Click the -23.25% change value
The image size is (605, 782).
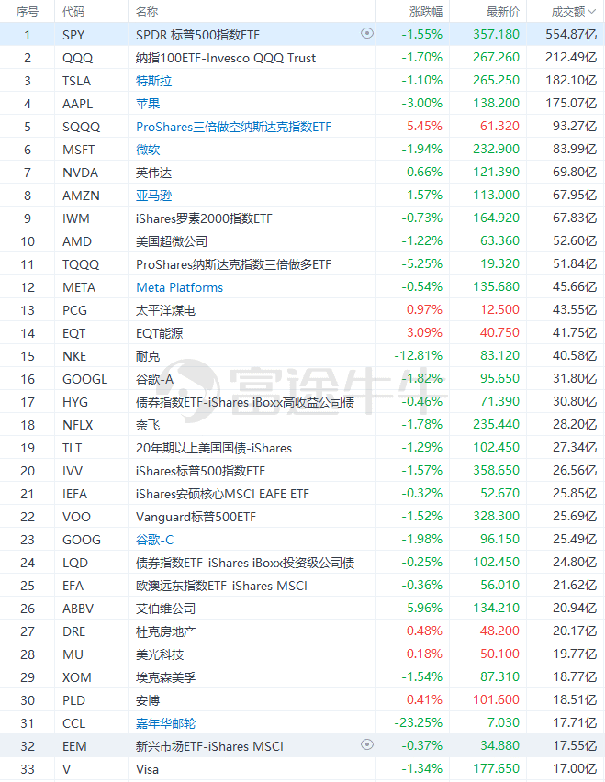418,722
